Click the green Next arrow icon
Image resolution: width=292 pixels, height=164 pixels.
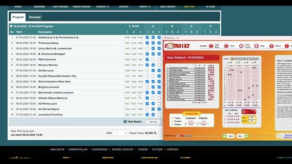pos(246,136)
